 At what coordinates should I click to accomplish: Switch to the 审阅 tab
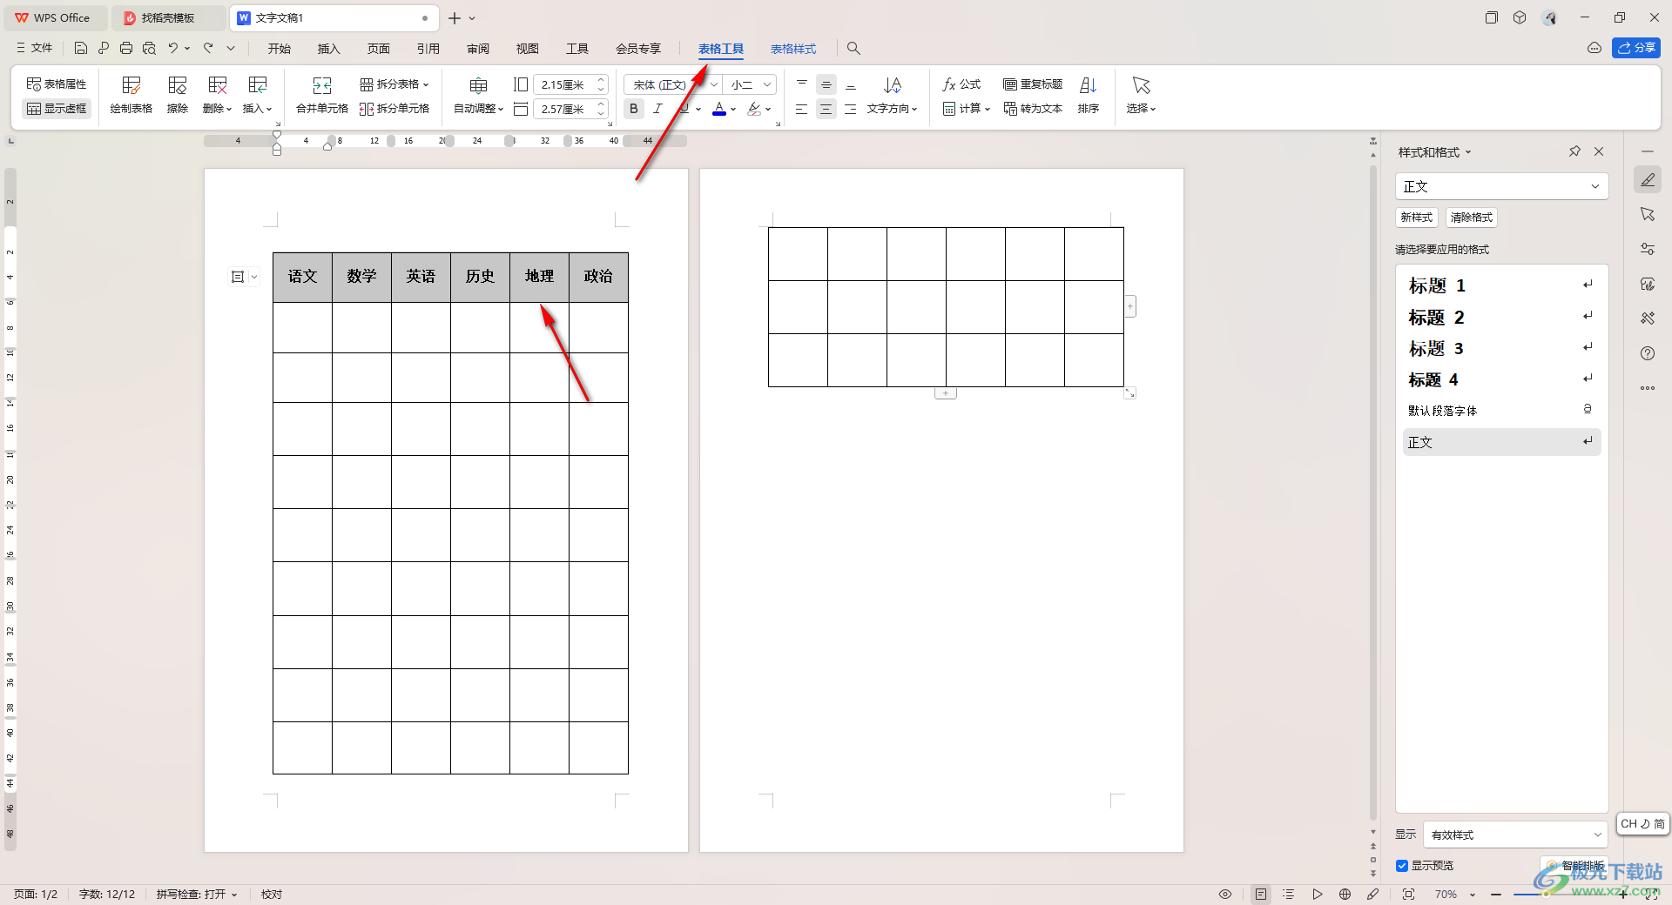click(x=477, y=49)
